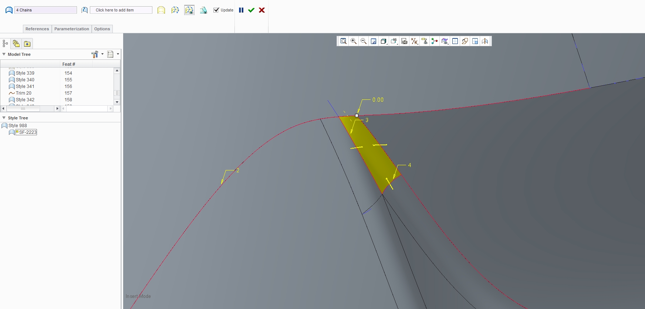Click chain label 3 on surface
The width and height of the screenshot is (645, 309).
(x=367, y=120)
